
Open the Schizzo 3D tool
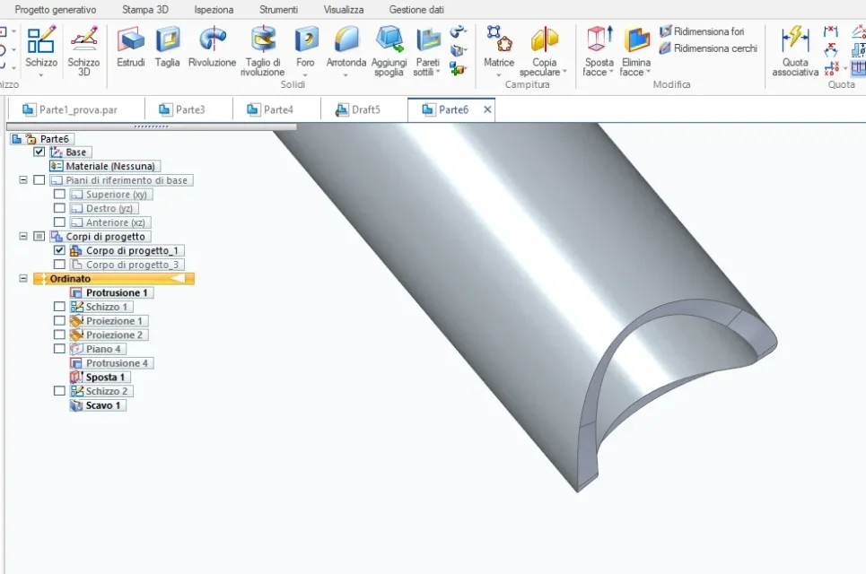pyautogui.click(x=84, y=51)
